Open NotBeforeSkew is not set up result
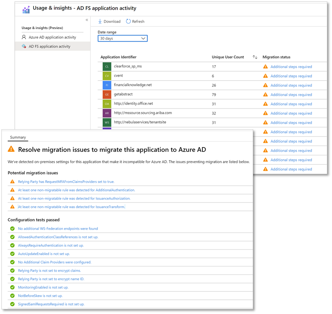This screenshot has height=314, width=332. tap(40, 296)
